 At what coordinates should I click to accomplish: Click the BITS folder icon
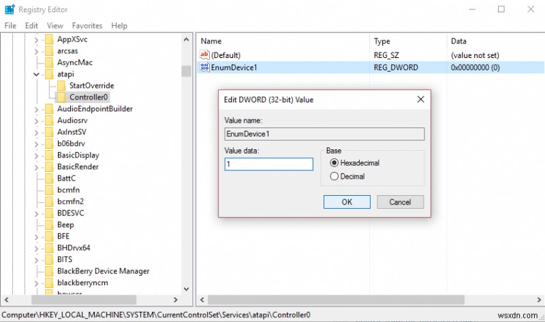49,259
